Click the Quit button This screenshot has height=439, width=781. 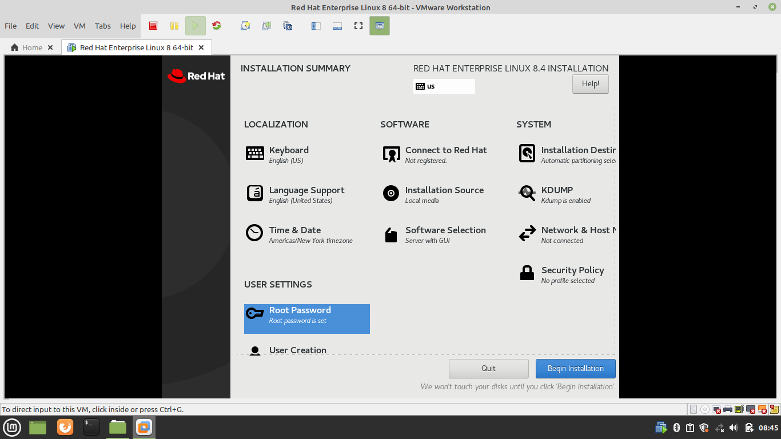[x=489, y=369]
